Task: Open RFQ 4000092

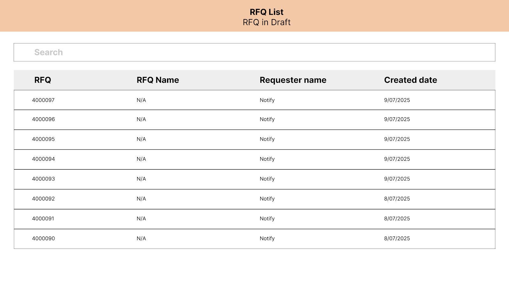Action: tap(43, 199)
